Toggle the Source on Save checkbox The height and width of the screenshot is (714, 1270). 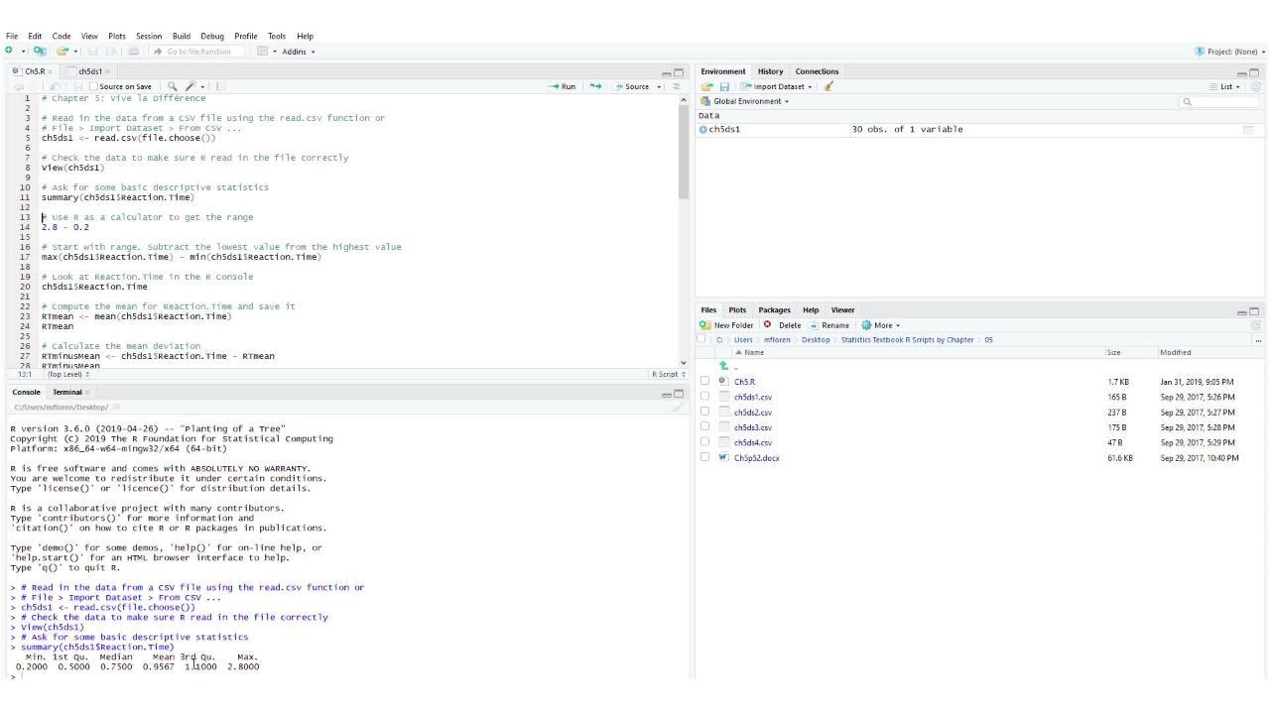(93, 86)
